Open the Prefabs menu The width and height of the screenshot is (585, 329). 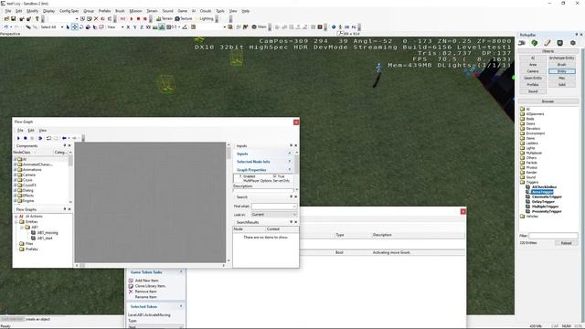[104, 11]
